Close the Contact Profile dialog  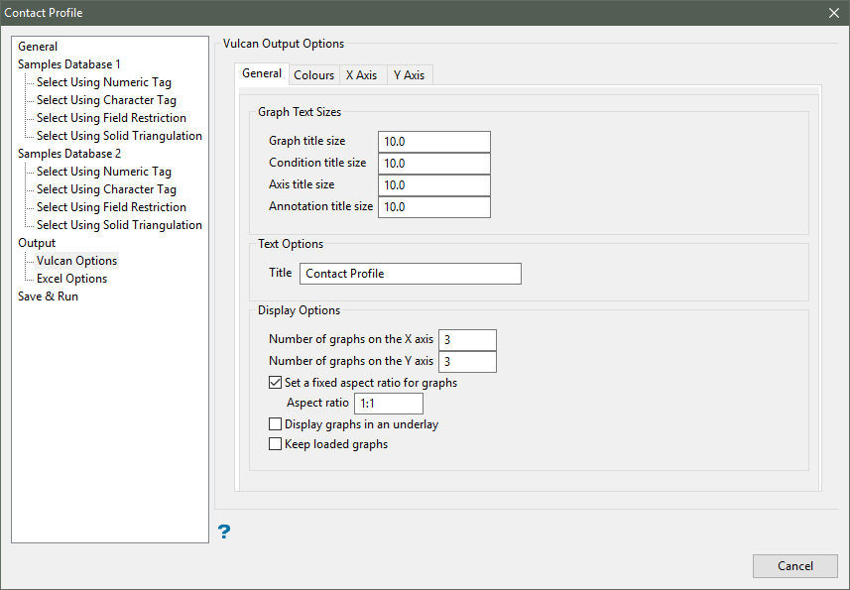833,13
